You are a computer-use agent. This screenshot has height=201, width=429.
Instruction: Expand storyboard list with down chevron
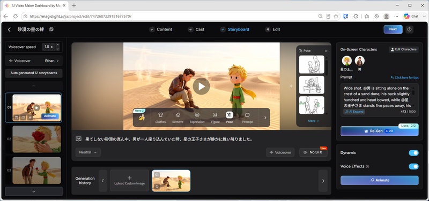point(34,191)
